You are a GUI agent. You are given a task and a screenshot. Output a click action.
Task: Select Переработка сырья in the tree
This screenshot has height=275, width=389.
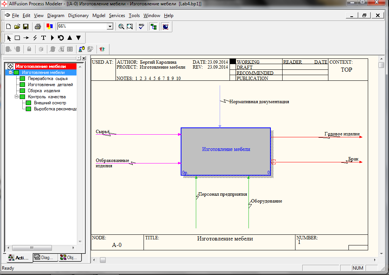(48, 79)
